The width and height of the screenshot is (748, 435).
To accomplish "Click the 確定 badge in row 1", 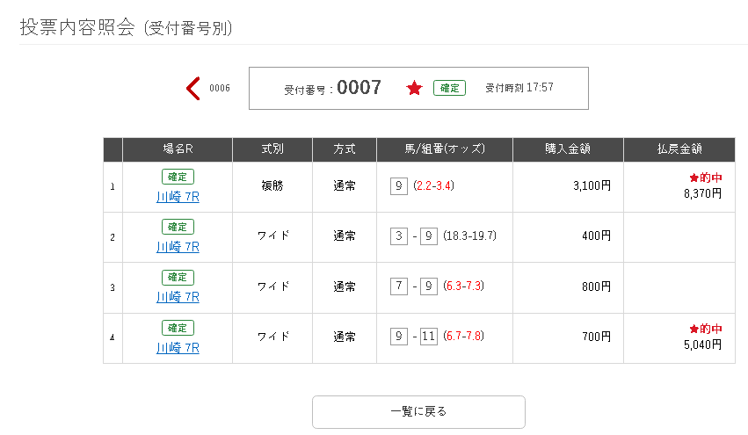I will (x=178, y=177).
